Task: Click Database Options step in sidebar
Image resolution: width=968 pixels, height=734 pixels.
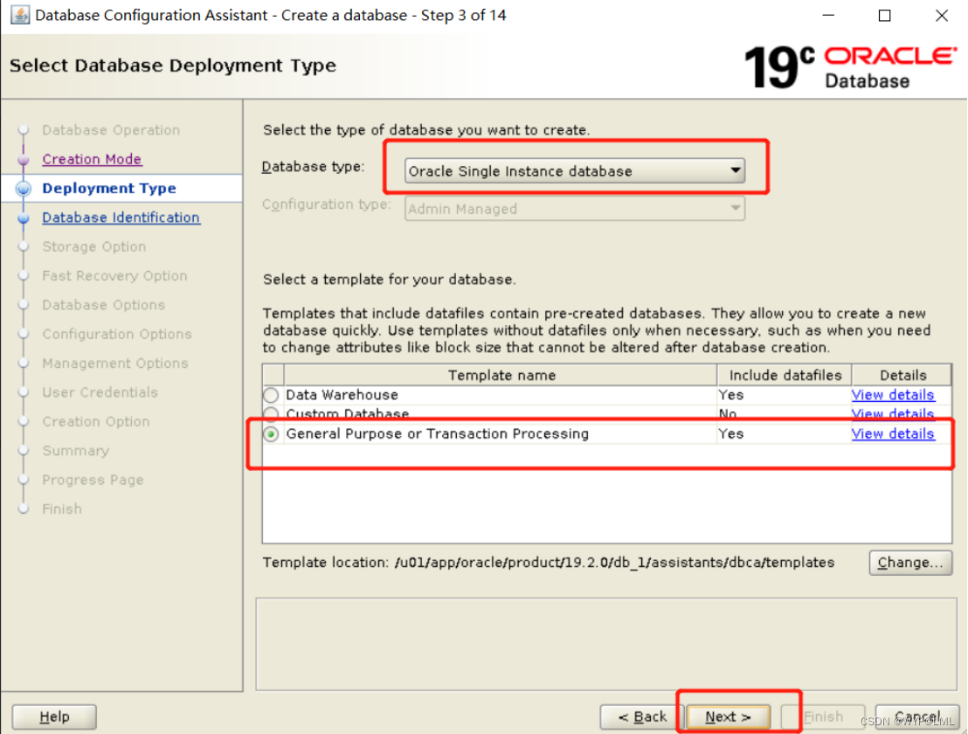Action: point(104,305)
